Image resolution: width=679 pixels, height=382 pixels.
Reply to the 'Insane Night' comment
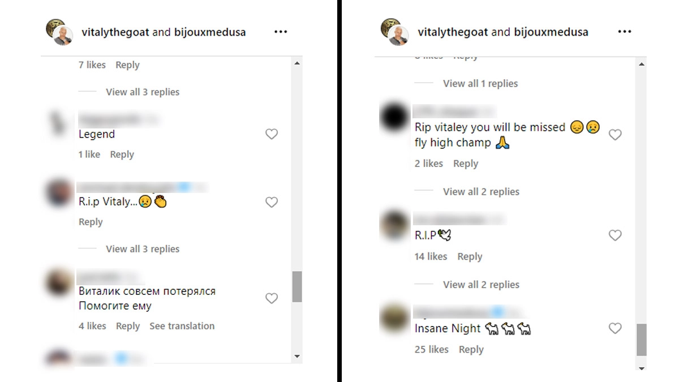click(471, 349)
